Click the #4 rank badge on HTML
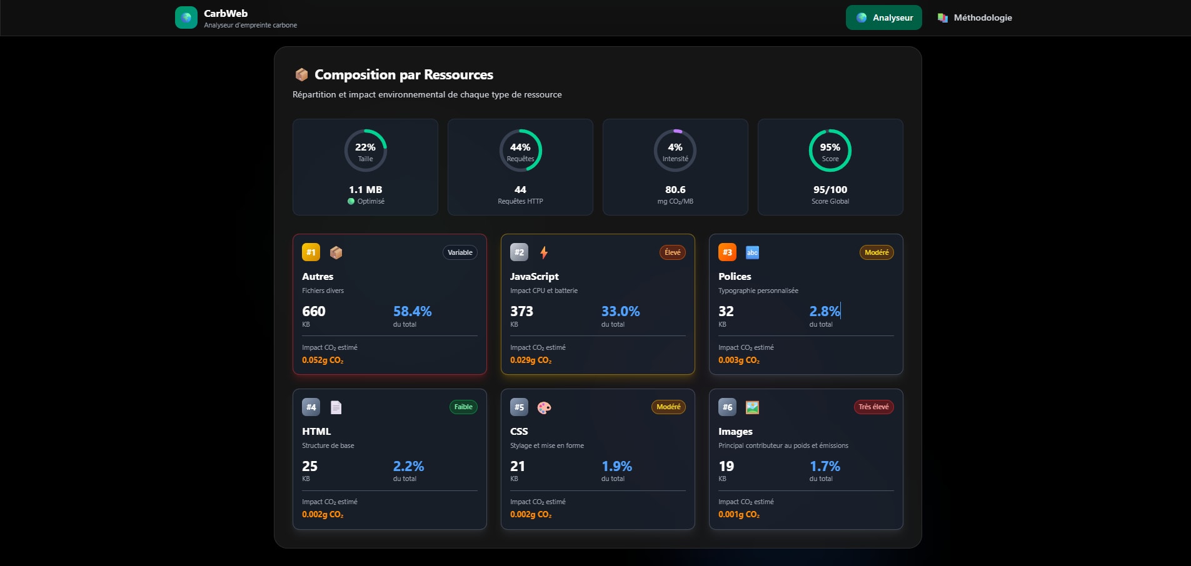1191x566 pixels. 311,407
